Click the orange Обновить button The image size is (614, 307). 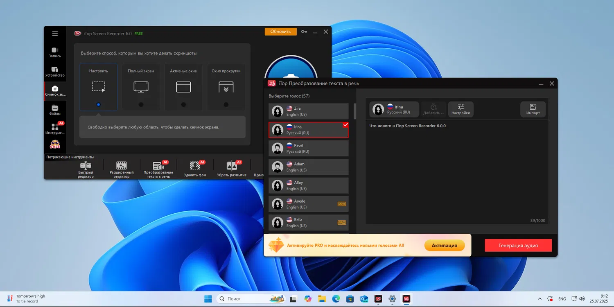[x=280, y=32]
